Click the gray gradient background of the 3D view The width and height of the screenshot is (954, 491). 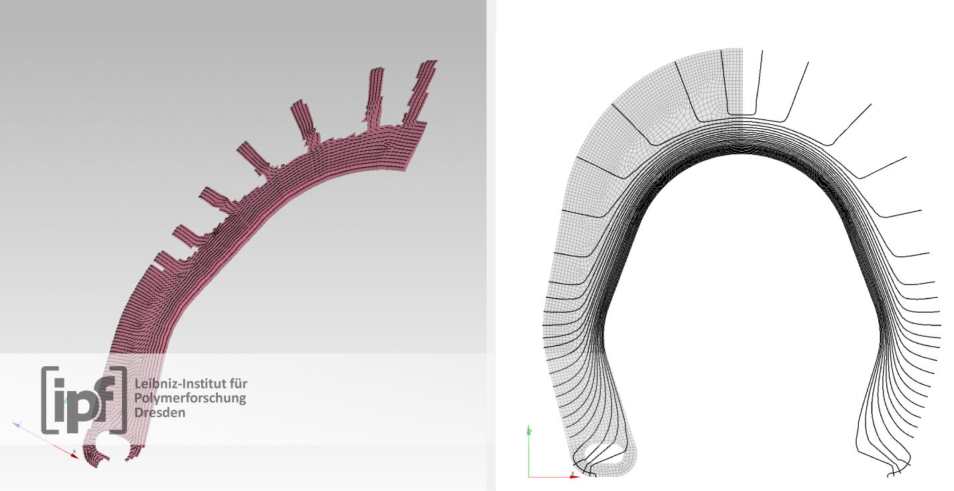(x=134, y=101)
